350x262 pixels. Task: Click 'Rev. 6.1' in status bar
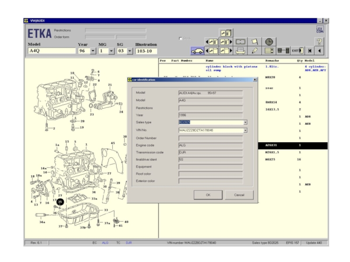(x=36, y=243)
